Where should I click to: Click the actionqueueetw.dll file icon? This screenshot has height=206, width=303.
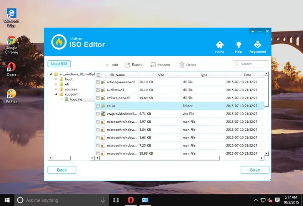pos(103,82)
